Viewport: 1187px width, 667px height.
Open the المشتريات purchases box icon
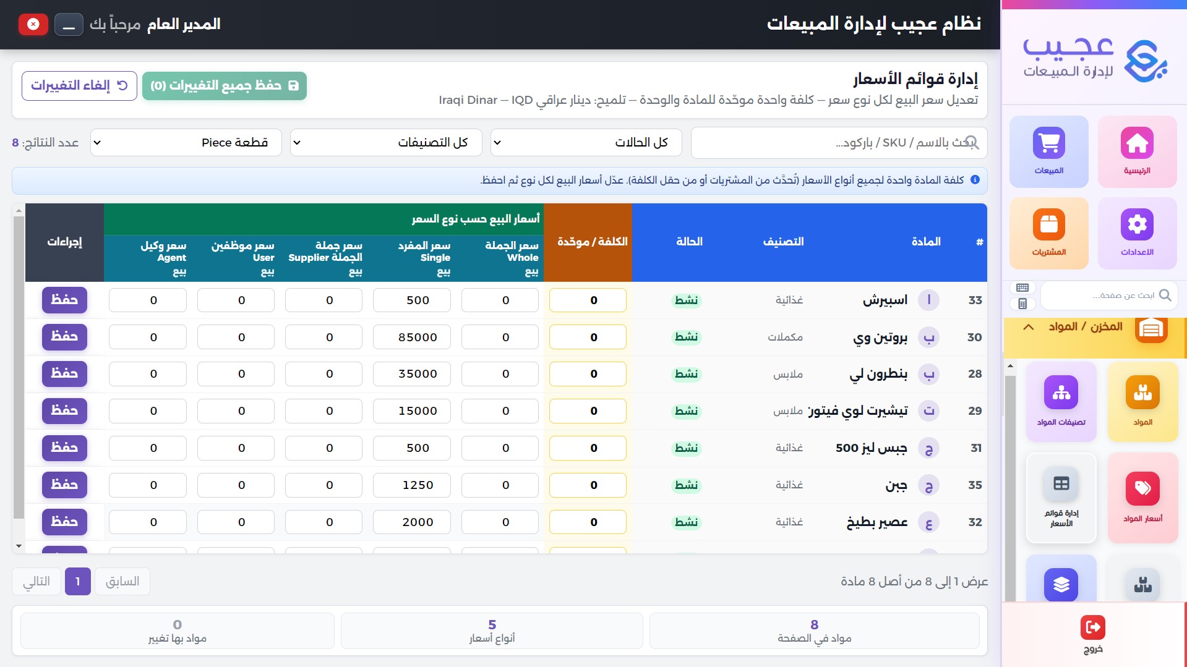point(1049,233)
